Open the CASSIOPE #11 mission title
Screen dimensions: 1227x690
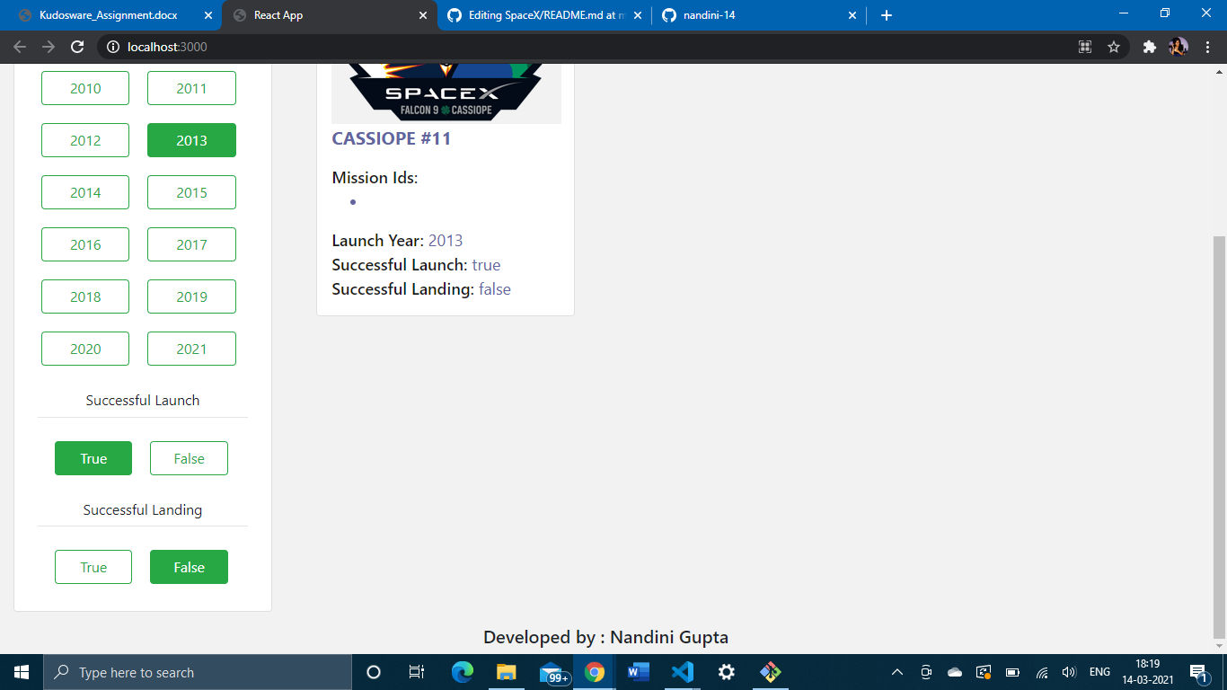392,138
